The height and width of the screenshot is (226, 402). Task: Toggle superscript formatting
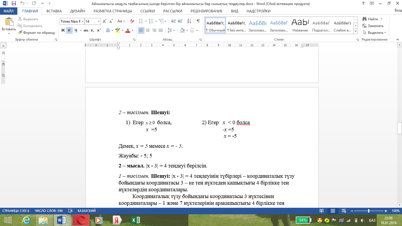click(99, 30)
